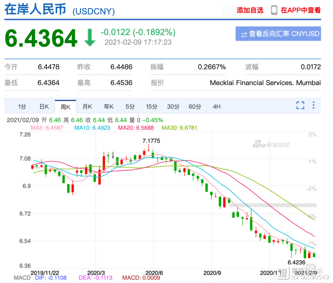The height and width of the screenshot is (283, 333).
Task: Select the 30分 interval tab
Action: coord(173,107)
